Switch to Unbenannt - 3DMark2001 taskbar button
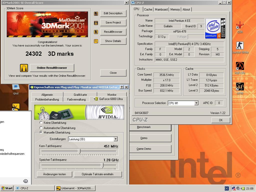This screenshot has width=256, height=192. pos(75,188)
